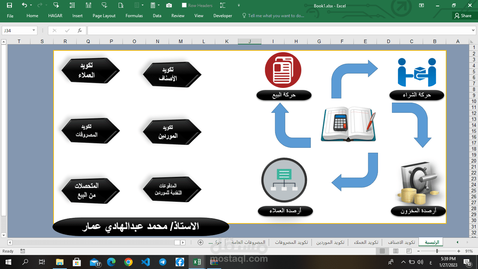Select the Review ribbon tab
This screenshot has height=269, width=478.
click(178, 16)
